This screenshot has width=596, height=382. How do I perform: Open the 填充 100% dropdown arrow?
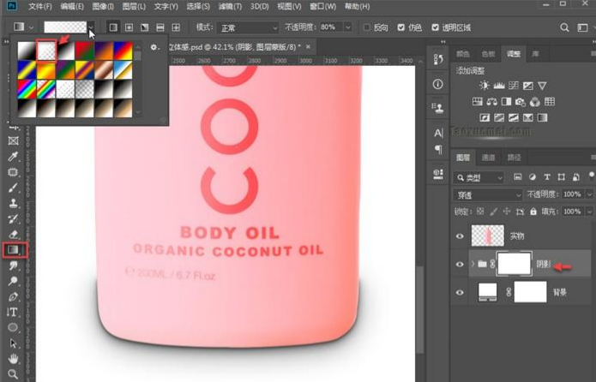point(589,212)
